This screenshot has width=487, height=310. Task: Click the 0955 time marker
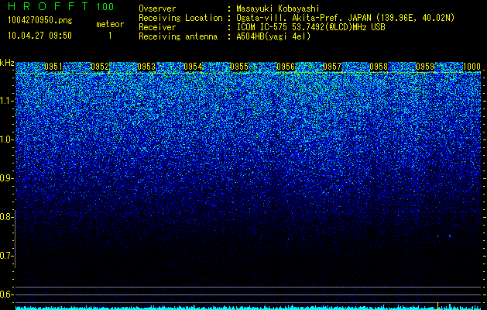(239, 67)
